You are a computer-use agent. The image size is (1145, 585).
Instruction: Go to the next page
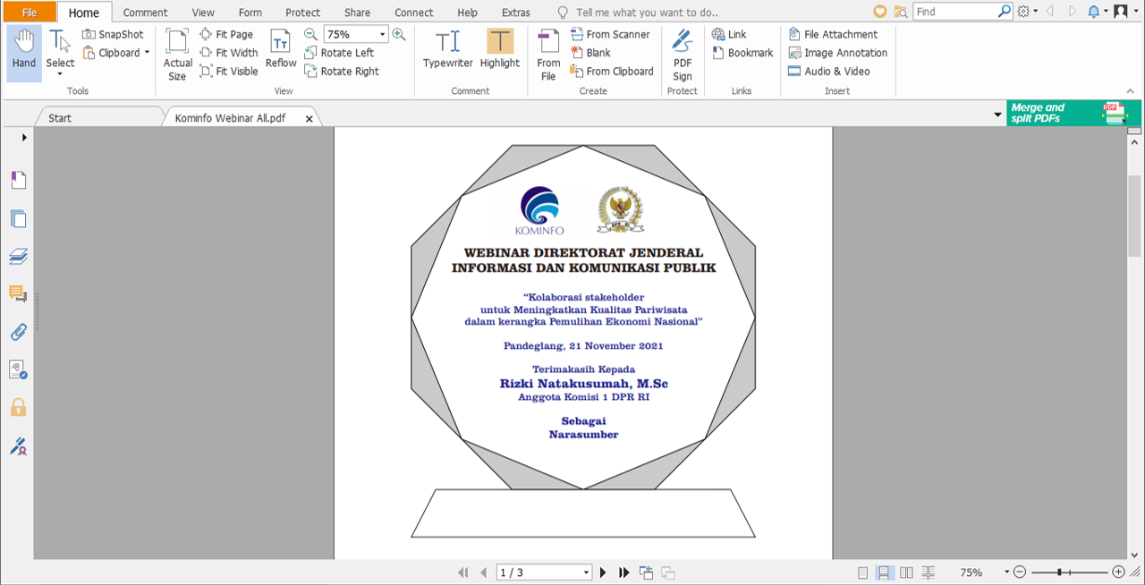603,572
